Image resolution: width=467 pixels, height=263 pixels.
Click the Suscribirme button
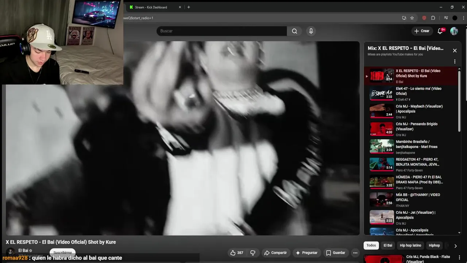click(62, 252)
